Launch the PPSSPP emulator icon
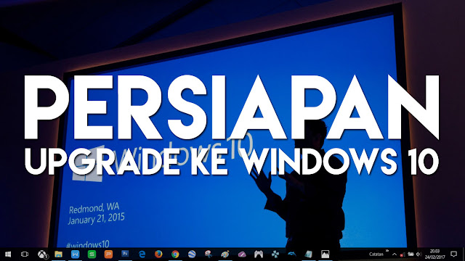This screenshot has height=261, width=465. tap(275, 254)
